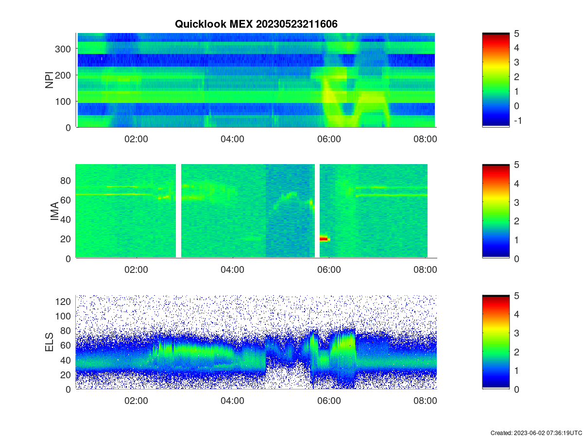
Task: Click the 08:00 tick under ELS plot
Action: click(x=425, y=401)
